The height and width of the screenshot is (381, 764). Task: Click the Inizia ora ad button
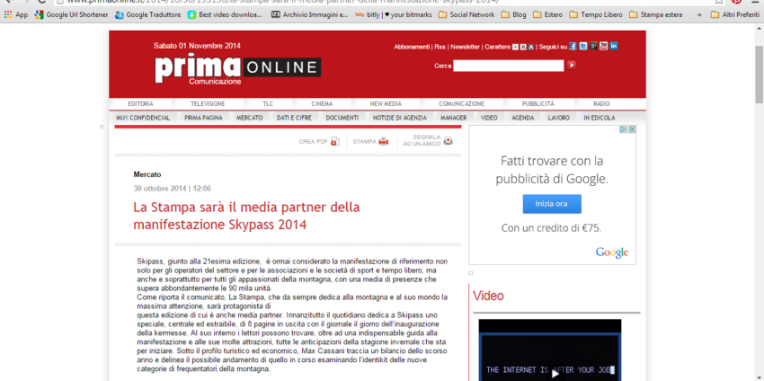pos(552,204)
